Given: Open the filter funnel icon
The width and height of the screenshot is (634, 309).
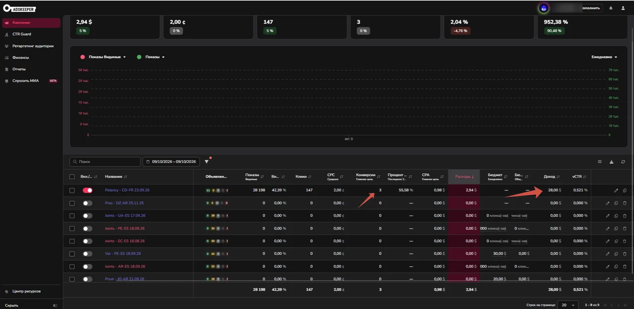Looking at the screenshot, I should 207,162.
